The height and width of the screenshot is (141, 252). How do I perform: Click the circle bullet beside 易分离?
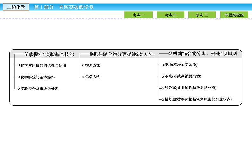(x=163, y=88)
